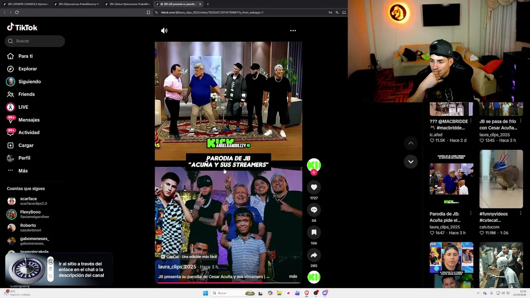The width and height of the screenshot is (530, 298).
Task: Open laura_clips_2025 profile under video
Action: pos(177,267)
